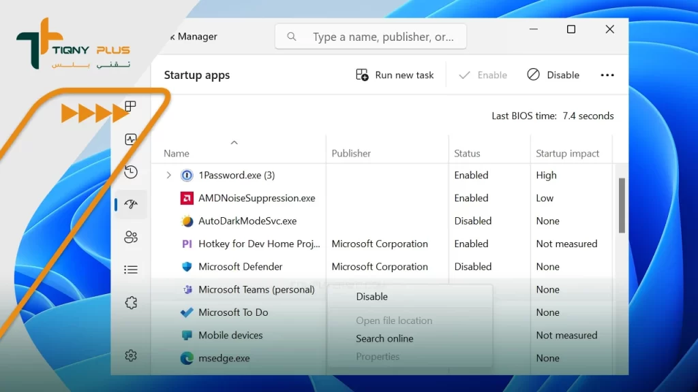Maximize the Task Manager window
This screenshot has height=392, width=698.
pos(571,29)
